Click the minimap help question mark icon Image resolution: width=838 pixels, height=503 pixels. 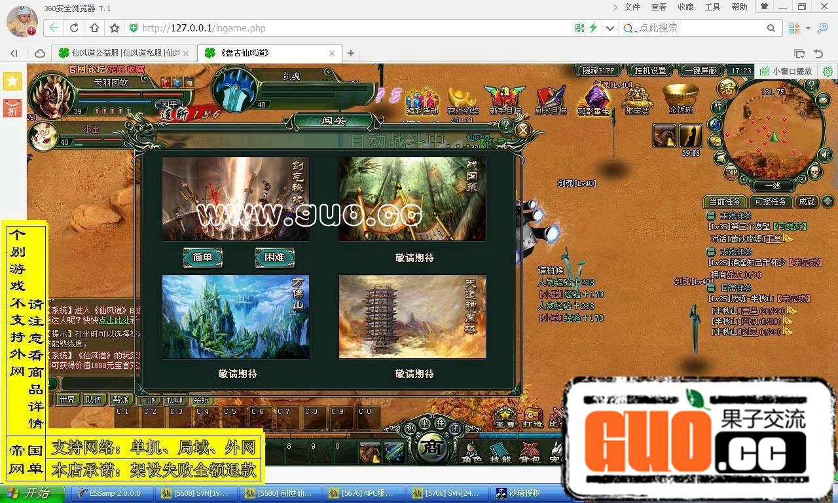point(811,85)
